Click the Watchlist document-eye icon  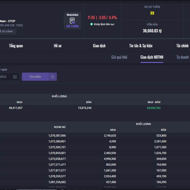point(72,21)
